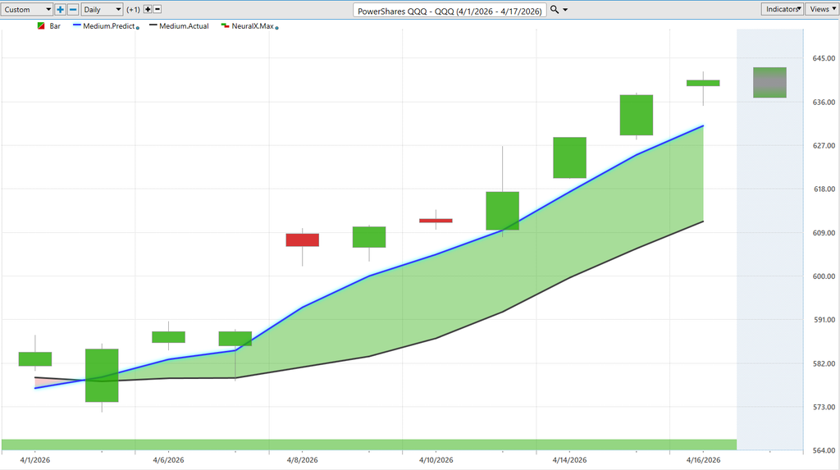
Task: Toggle the dot next to Medium.Predict
Action: coord(137,28)
